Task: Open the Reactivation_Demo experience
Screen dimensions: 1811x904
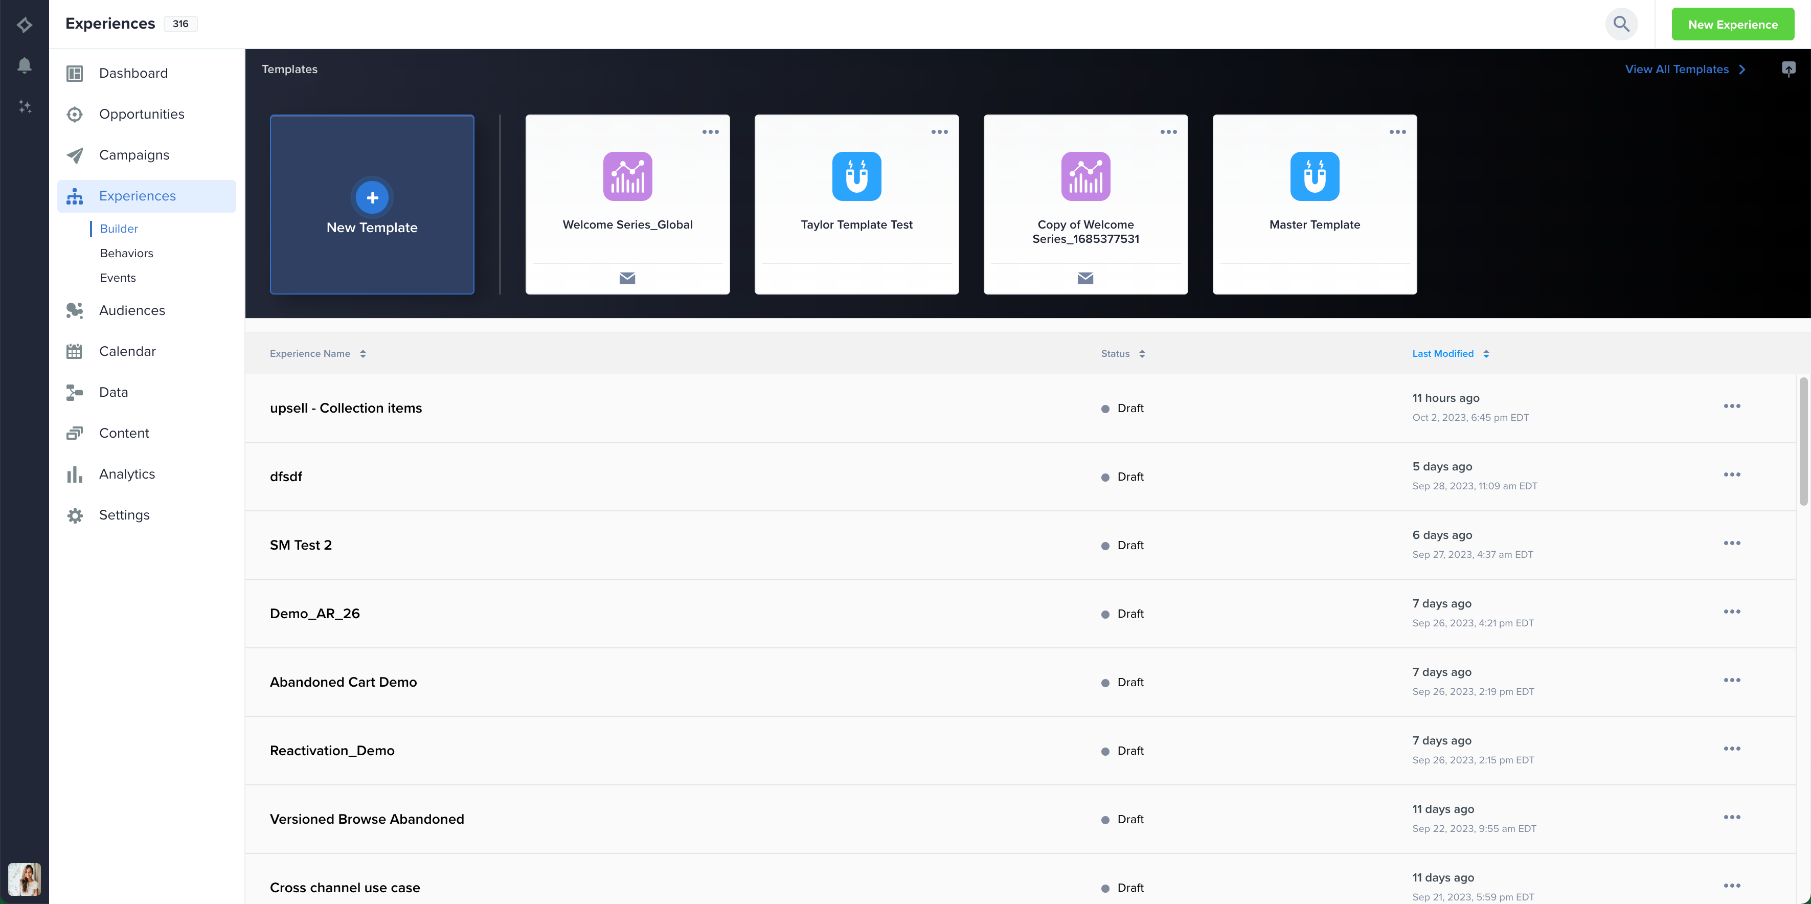Action: click(x=332, y=751)
